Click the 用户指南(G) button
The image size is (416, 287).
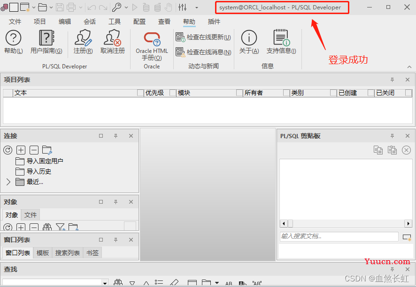pos(46,42)
